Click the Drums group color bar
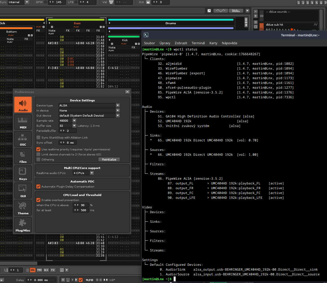 171,20
